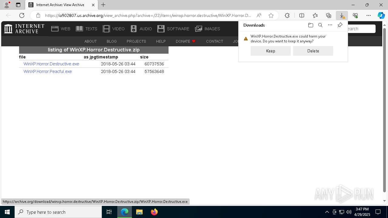Show hidden system tray icons
Image resolution: width=388 pixels, height=218 pixels.
[327, 212]
